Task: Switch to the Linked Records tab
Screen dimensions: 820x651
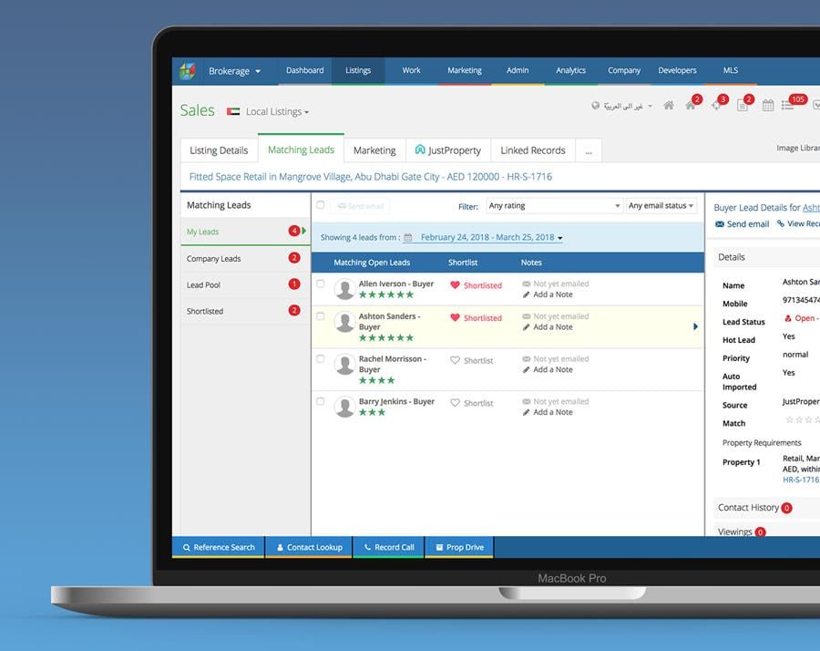Action: tap(532, 150)
